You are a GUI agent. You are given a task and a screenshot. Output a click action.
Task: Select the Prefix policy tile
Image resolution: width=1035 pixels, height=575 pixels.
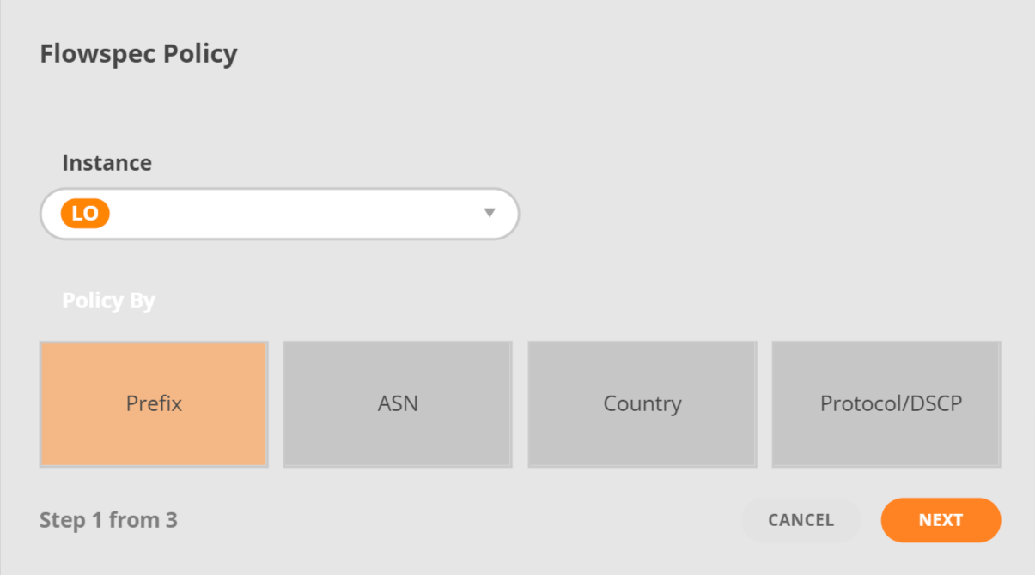154,404
